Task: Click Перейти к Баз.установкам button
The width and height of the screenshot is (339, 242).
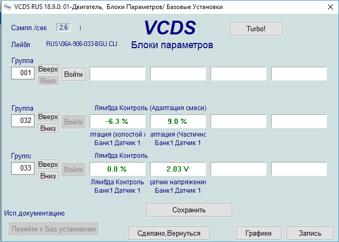Action: tap(54, 229)
